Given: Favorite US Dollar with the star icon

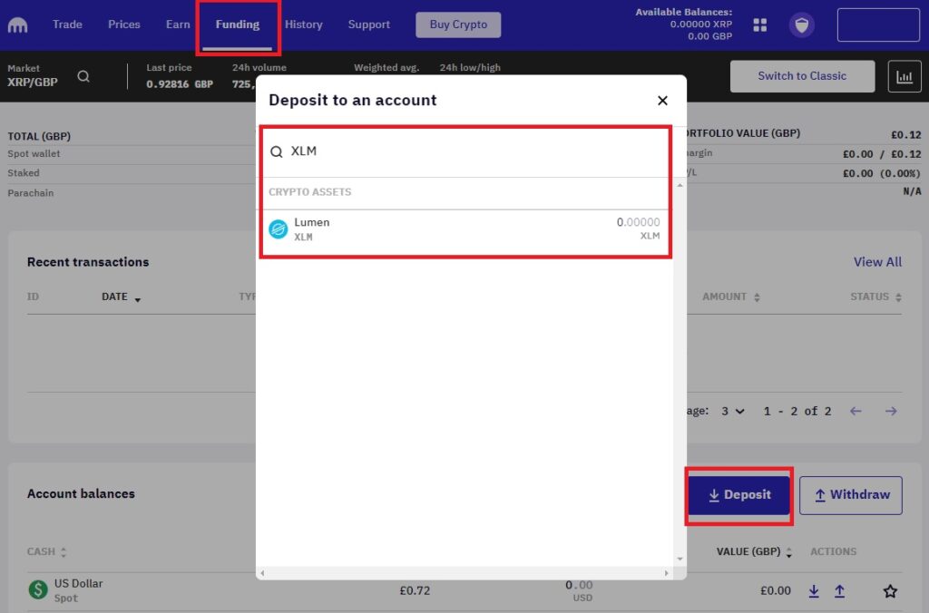Looking at the screenshot, I should click(x=890, y=590).
